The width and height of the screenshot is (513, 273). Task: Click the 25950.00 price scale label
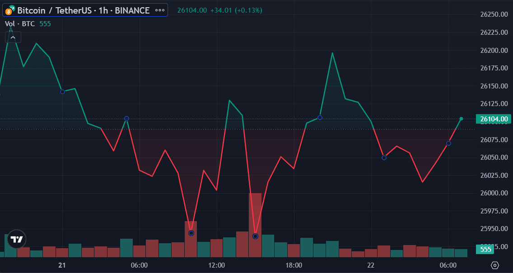coord(494,229)
